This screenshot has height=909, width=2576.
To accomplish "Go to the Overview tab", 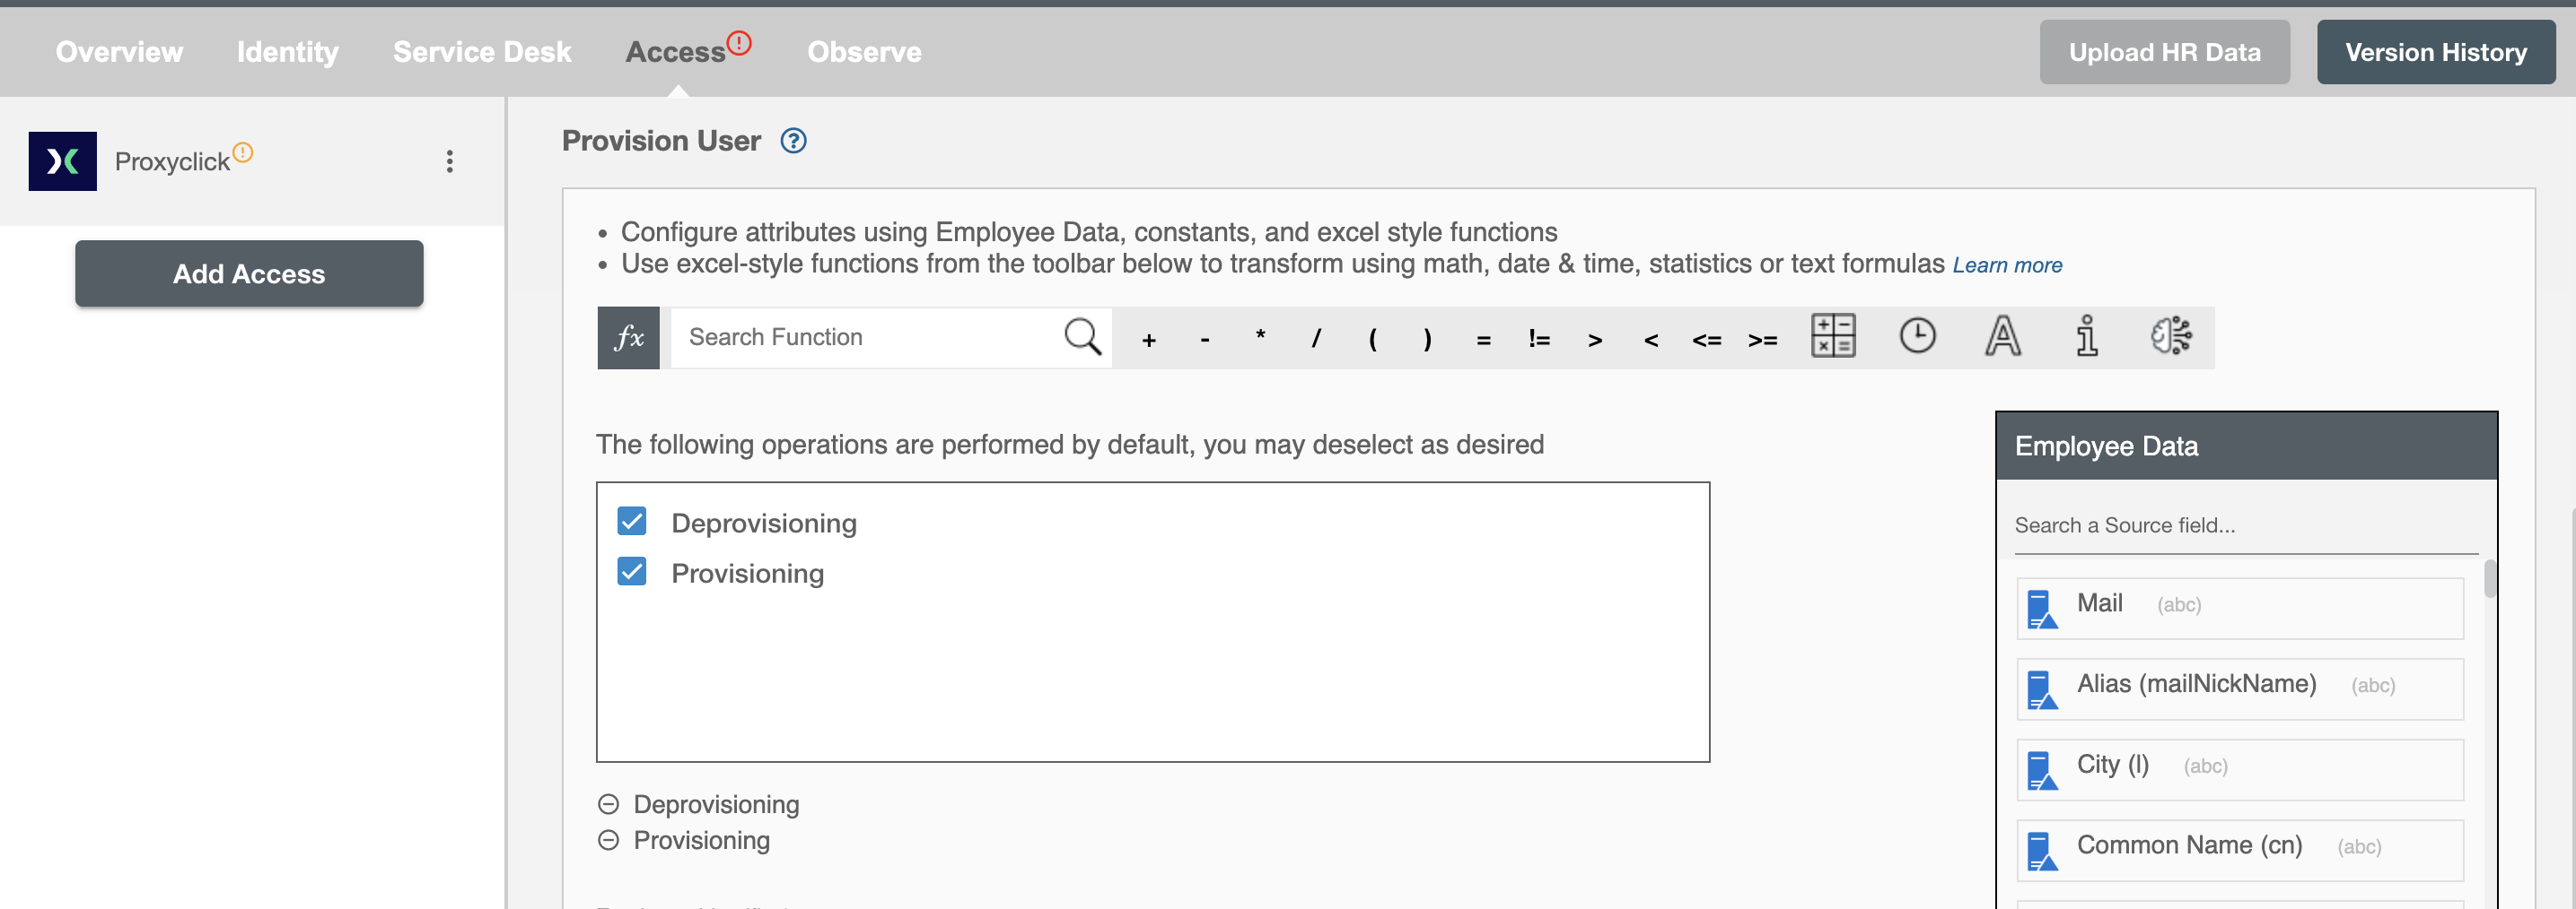I will click(x=119, y=52).
